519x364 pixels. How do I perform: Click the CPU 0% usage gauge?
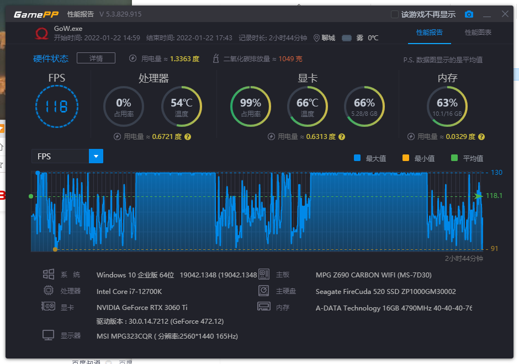pos(124,106)
